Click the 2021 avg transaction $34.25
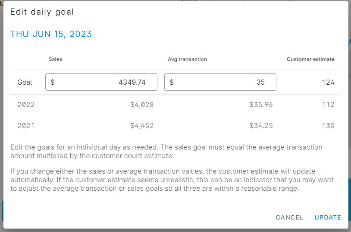This screenshot has width=351, height=232. coord(261,126)
